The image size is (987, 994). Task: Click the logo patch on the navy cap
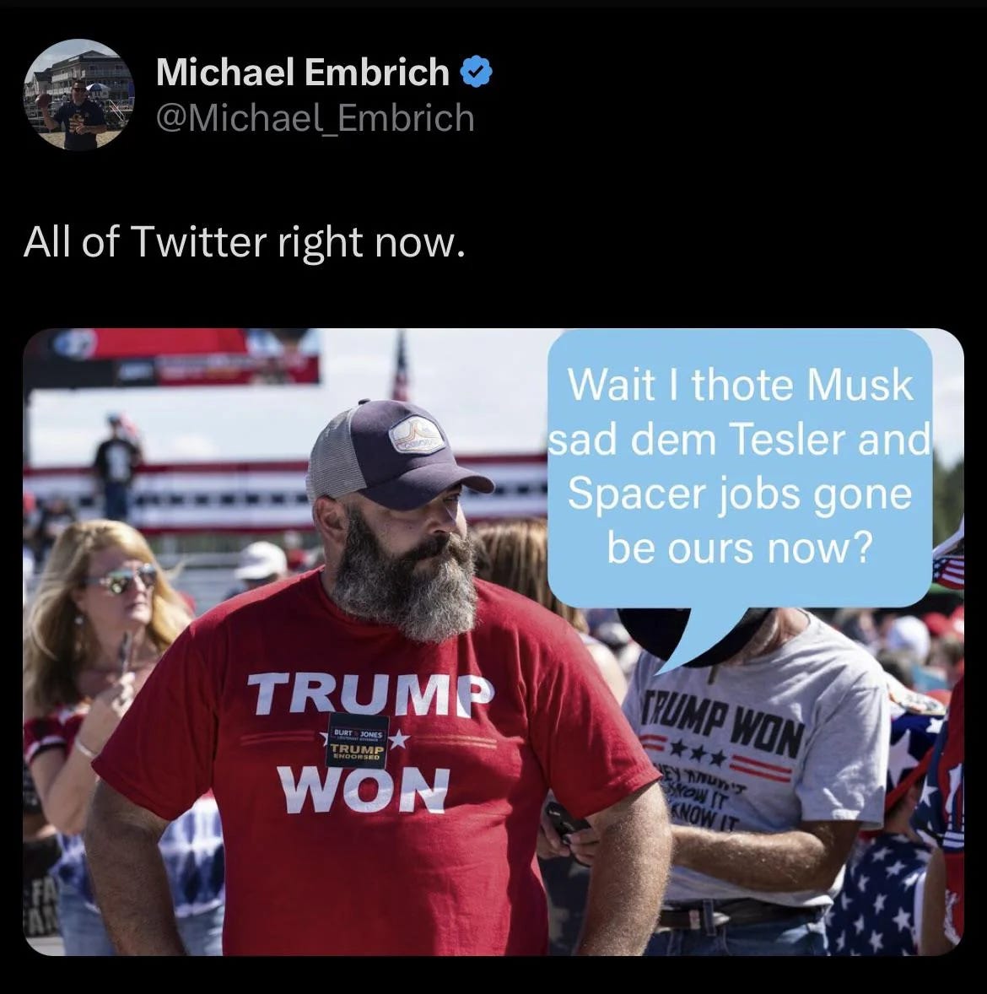(416, 436)
